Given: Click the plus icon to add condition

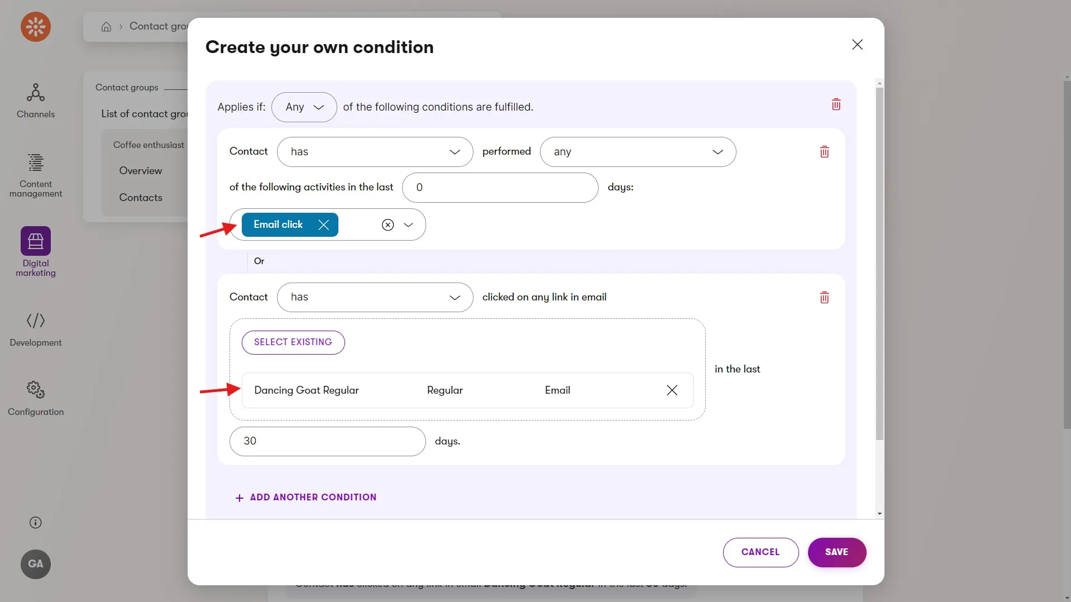Looking at the screenshot, I should (x=240, y=498).
